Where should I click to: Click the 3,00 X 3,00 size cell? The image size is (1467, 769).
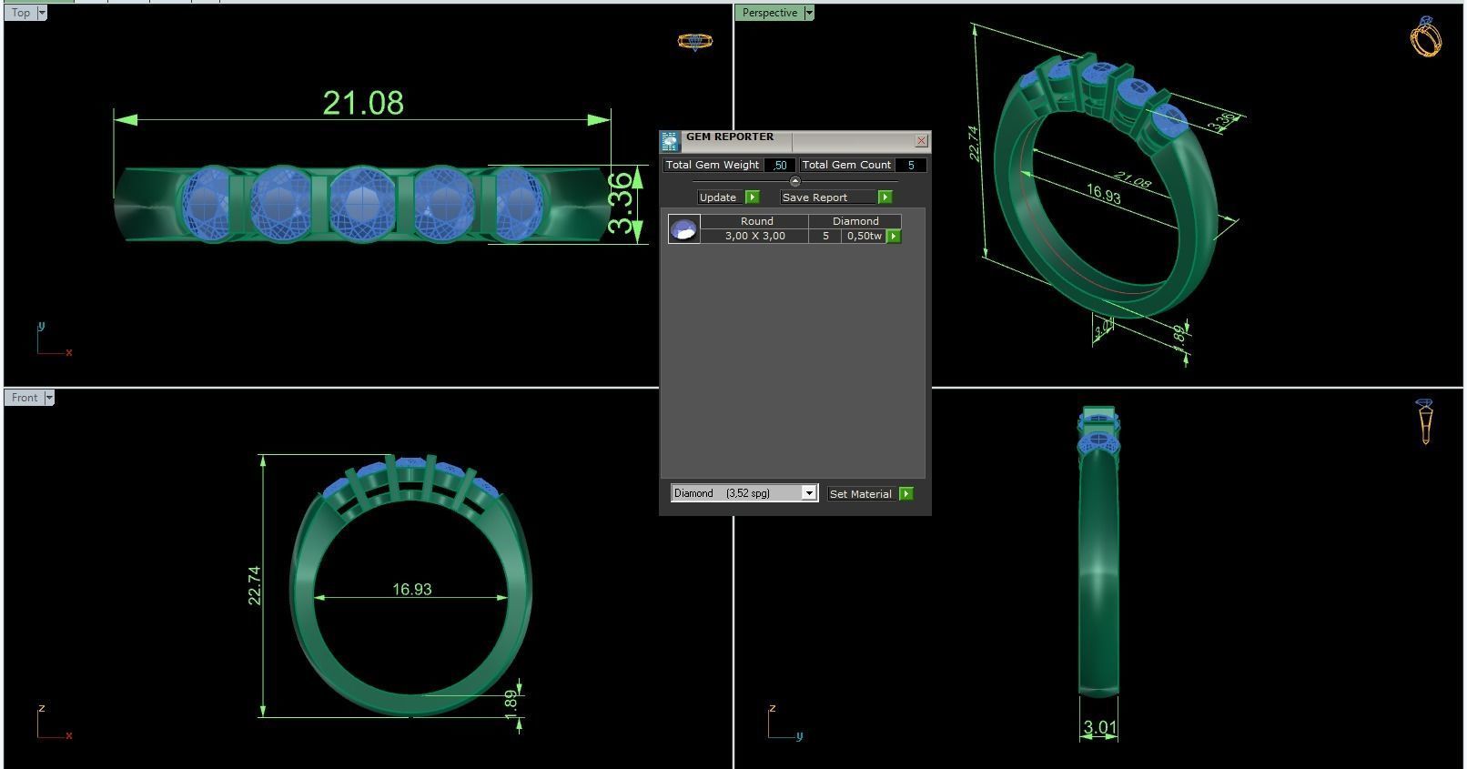pyautogui.click(x=755, y=236)
